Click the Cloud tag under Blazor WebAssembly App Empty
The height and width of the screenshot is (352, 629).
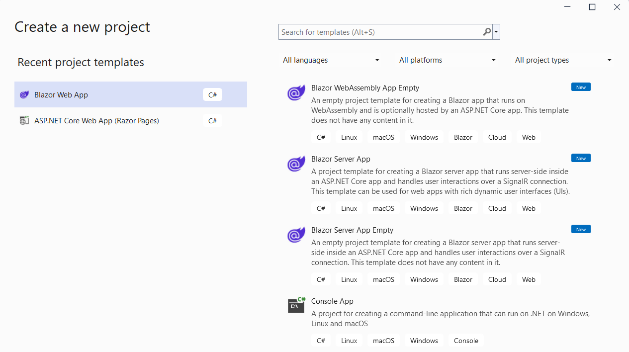pos(497,137)
